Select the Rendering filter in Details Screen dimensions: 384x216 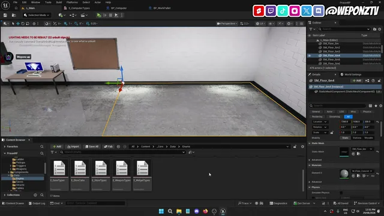point(317,116)
